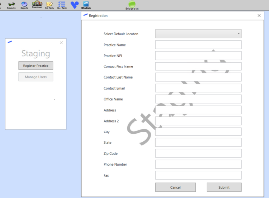Close the Staging panel
269x198 pixels.
(x=61, y=43)
